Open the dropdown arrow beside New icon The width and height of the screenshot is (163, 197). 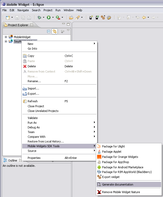point(12,17)
